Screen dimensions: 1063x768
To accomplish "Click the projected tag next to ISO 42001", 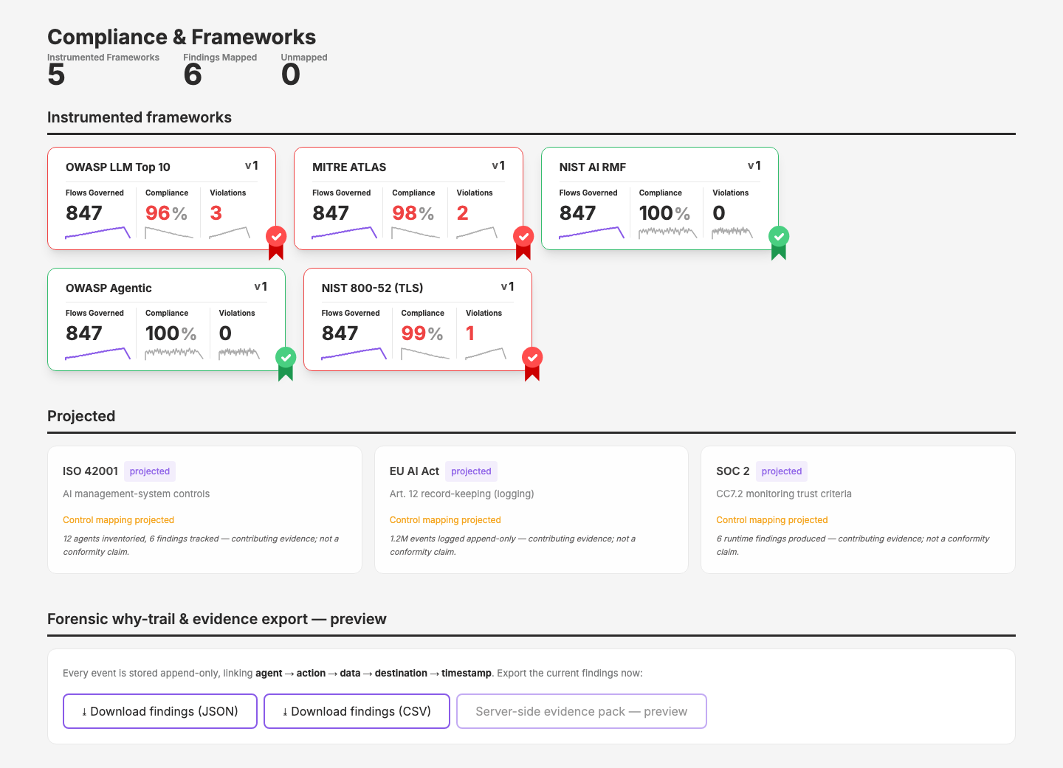I will tap(150, 471).
